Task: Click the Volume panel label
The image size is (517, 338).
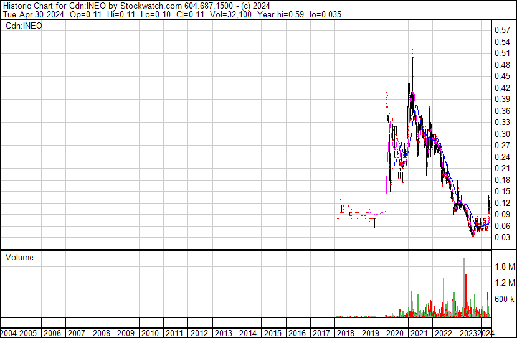Action: pyautogui.click(x=19, y=257)
